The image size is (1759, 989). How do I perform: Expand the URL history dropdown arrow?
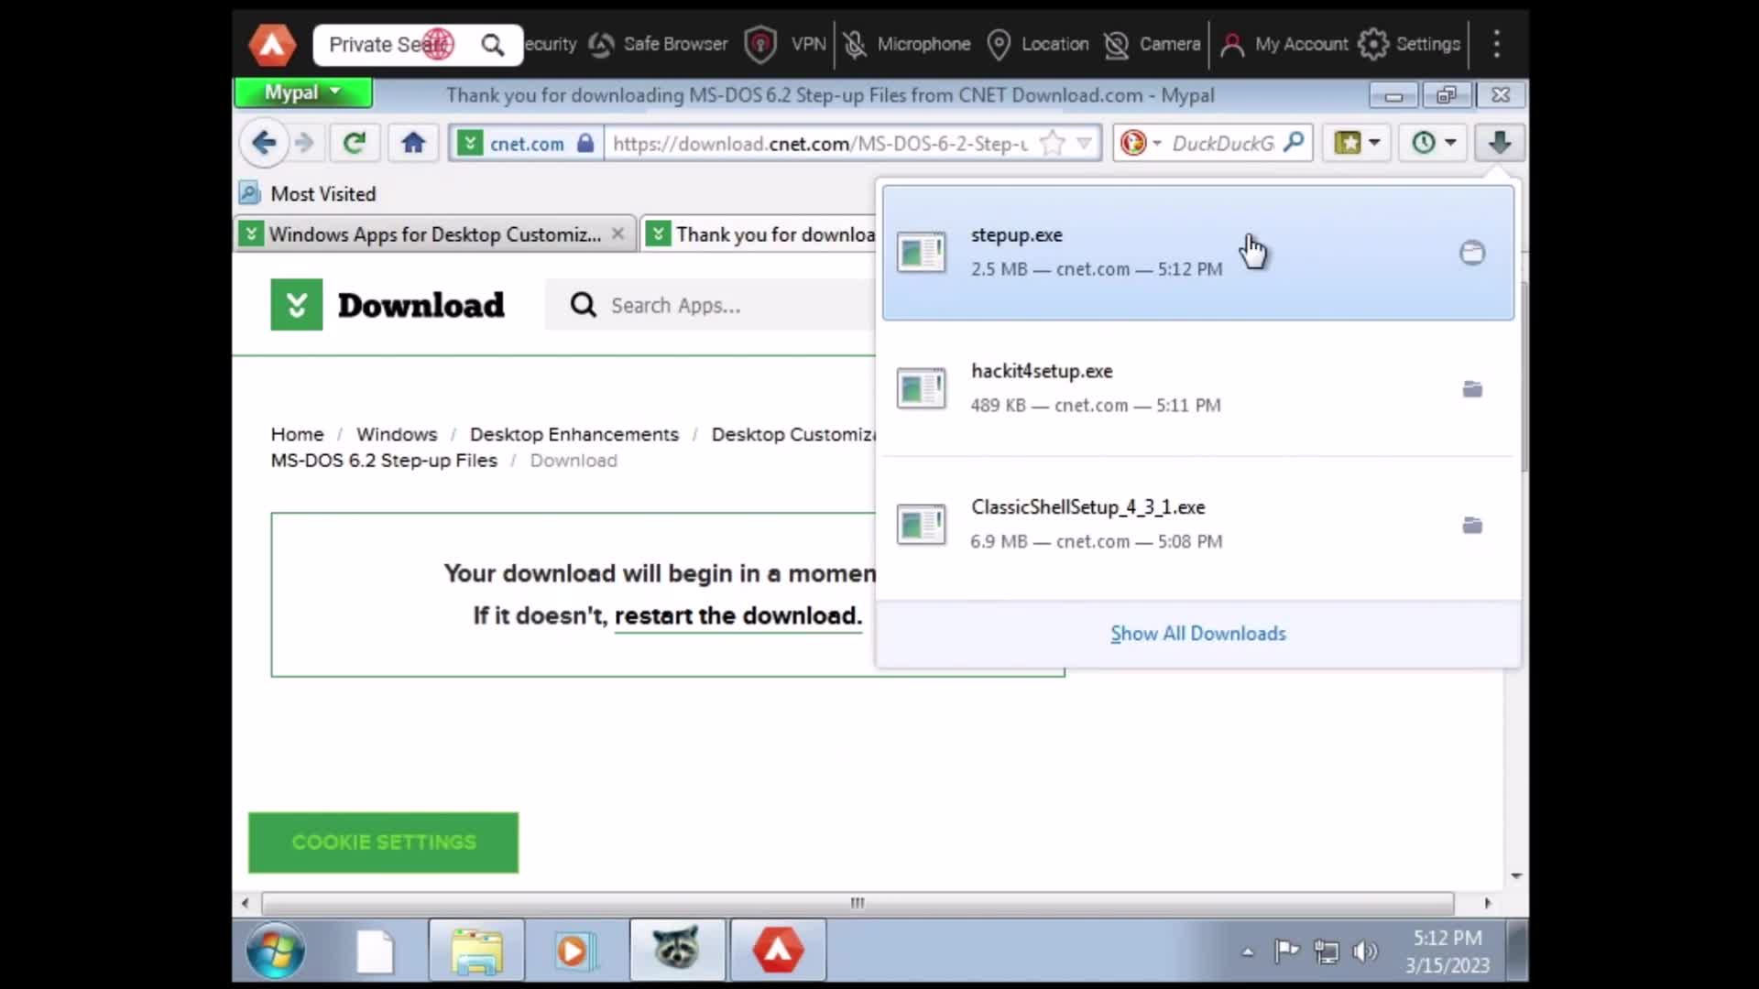coord(1084,144)
